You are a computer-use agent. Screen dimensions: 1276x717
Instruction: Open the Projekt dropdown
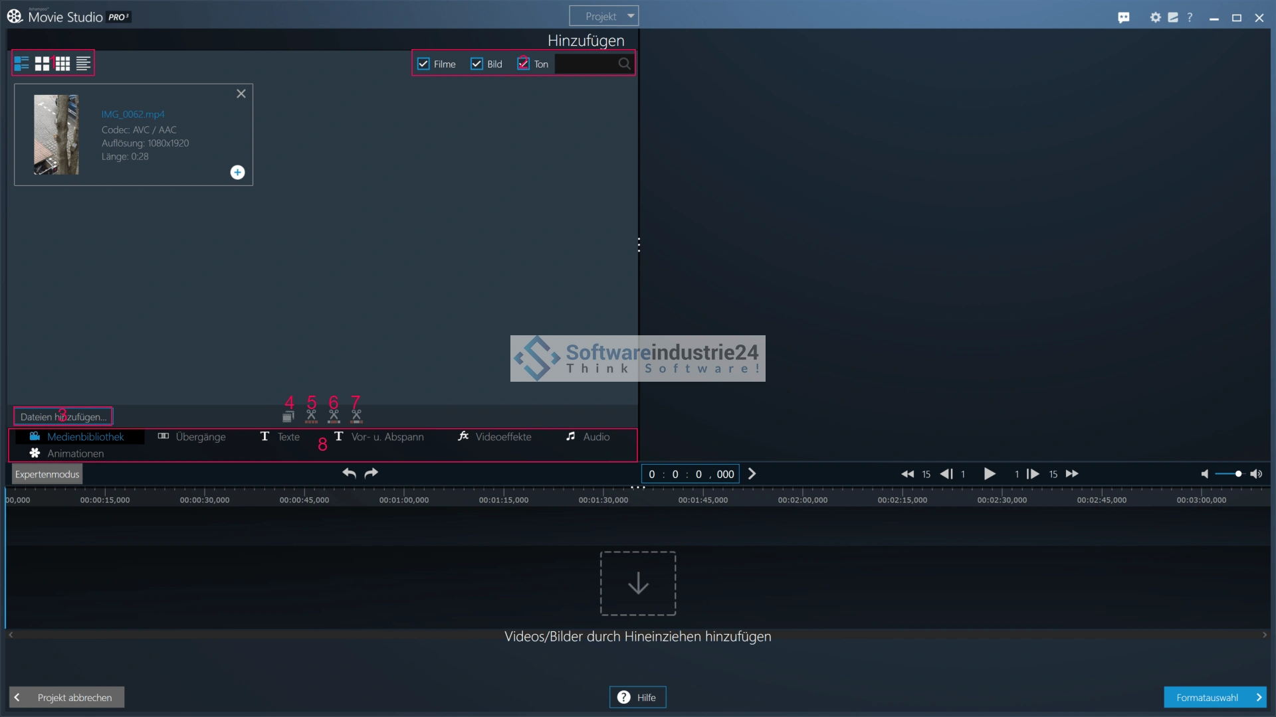[x=603, y=16]
